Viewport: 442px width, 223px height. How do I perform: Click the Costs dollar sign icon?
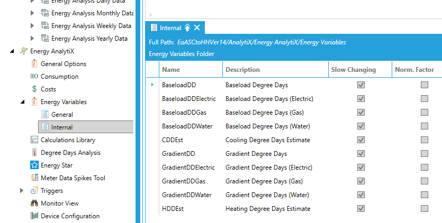click(34, 89)
